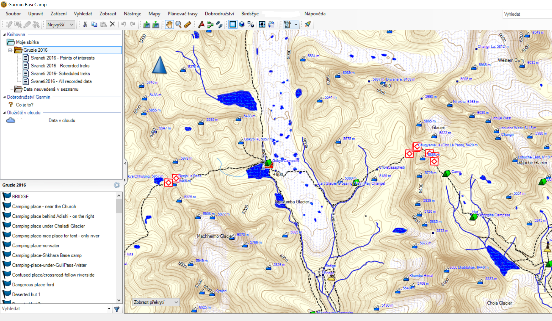This screenshot has height=321, width=552.
Task: Open the Gruzie 2016 gear options icon
Action: tap(117, 185)
